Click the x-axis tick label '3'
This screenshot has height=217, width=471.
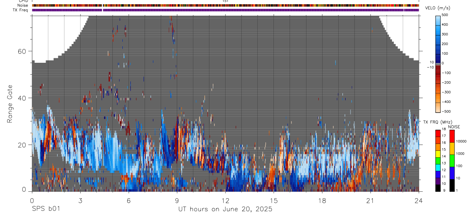pos(80,200)
